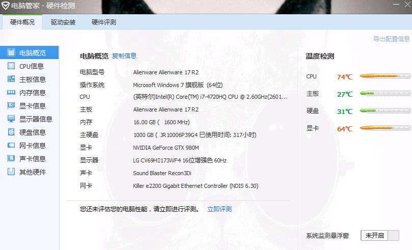This screenshot has width=412, height=250.
Task: Select 硬盘信息 label in sidebar
Action: [33, 132]
